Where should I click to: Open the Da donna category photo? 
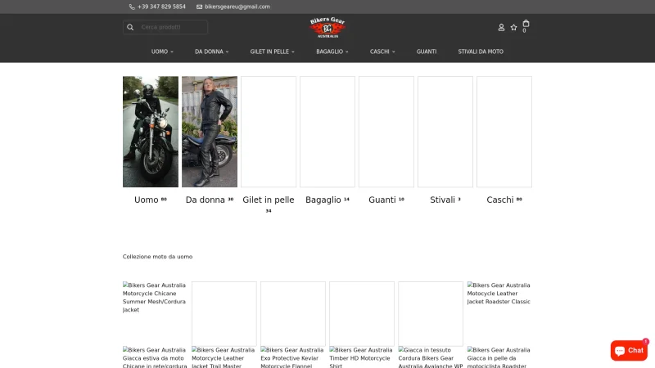click(210, 132)
